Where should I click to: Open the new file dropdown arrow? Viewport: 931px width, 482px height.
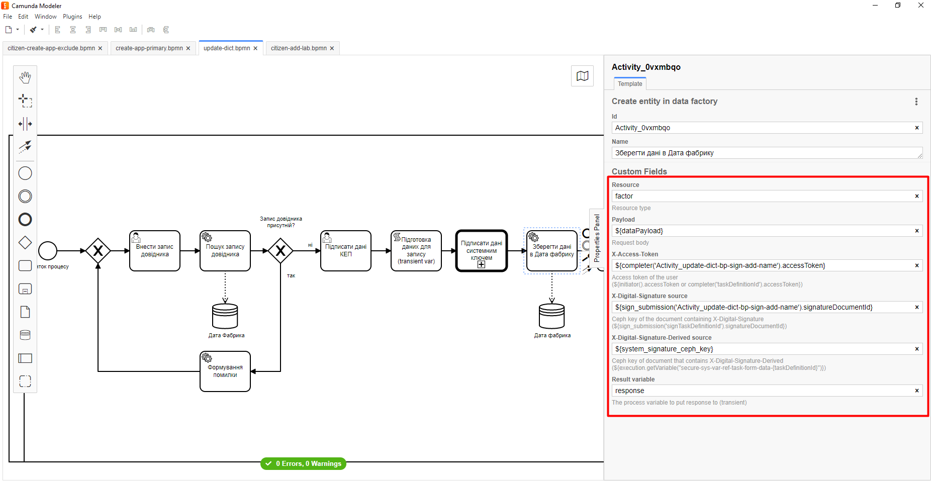[18, 30]
